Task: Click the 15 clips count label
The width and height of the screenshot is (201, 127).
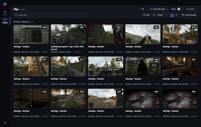Action: tap(22, 10)
